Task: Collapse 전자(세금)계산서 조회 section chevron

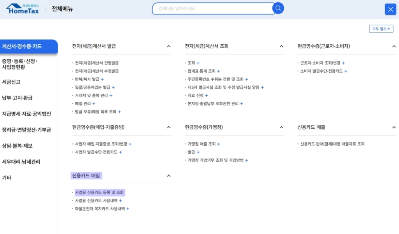Action: [281, 46]
